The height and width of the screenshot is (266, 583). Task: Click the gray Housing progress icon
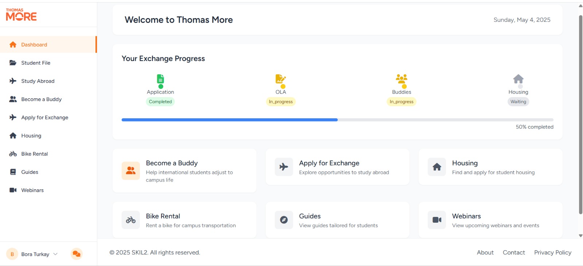pyautogui.click(x=519, y=79)
